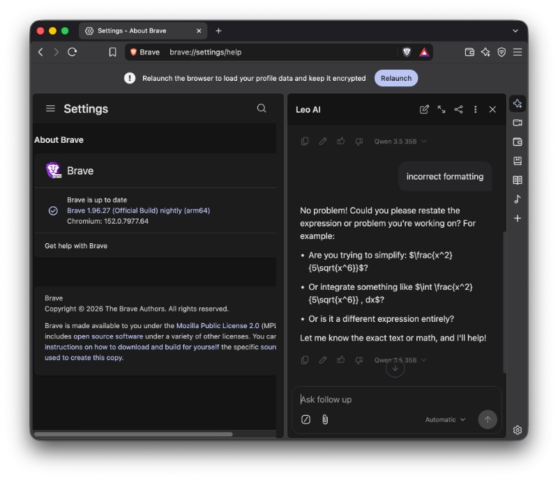
Task: Attach a file with the paperclip icon
Action: [x=325, y=419]
